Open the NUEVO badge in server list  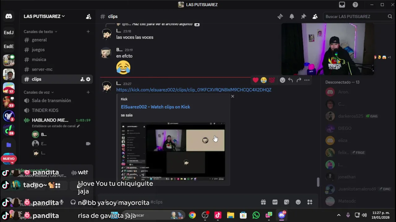tap(9, 159)
